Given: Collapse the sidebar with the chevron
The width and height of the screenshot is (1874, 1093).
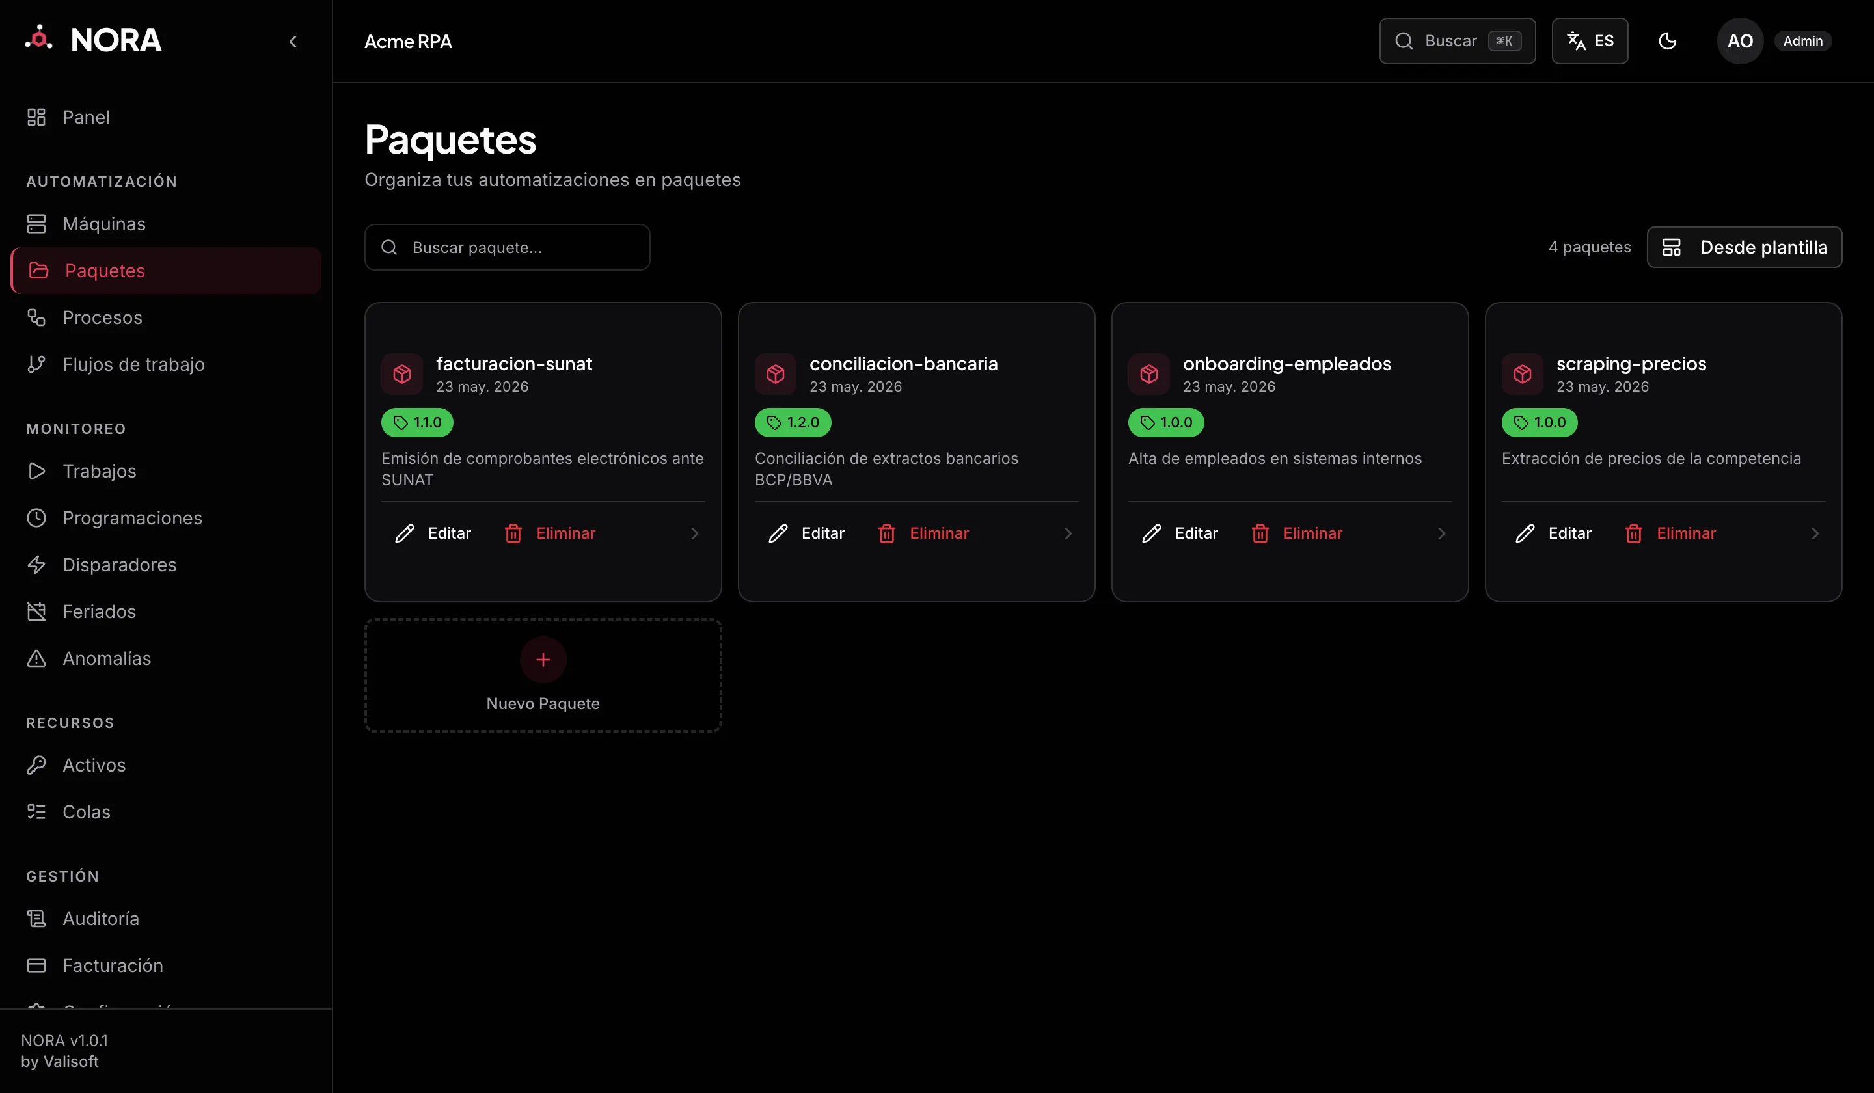Looking at the screenshot, I should coord(293,42).
